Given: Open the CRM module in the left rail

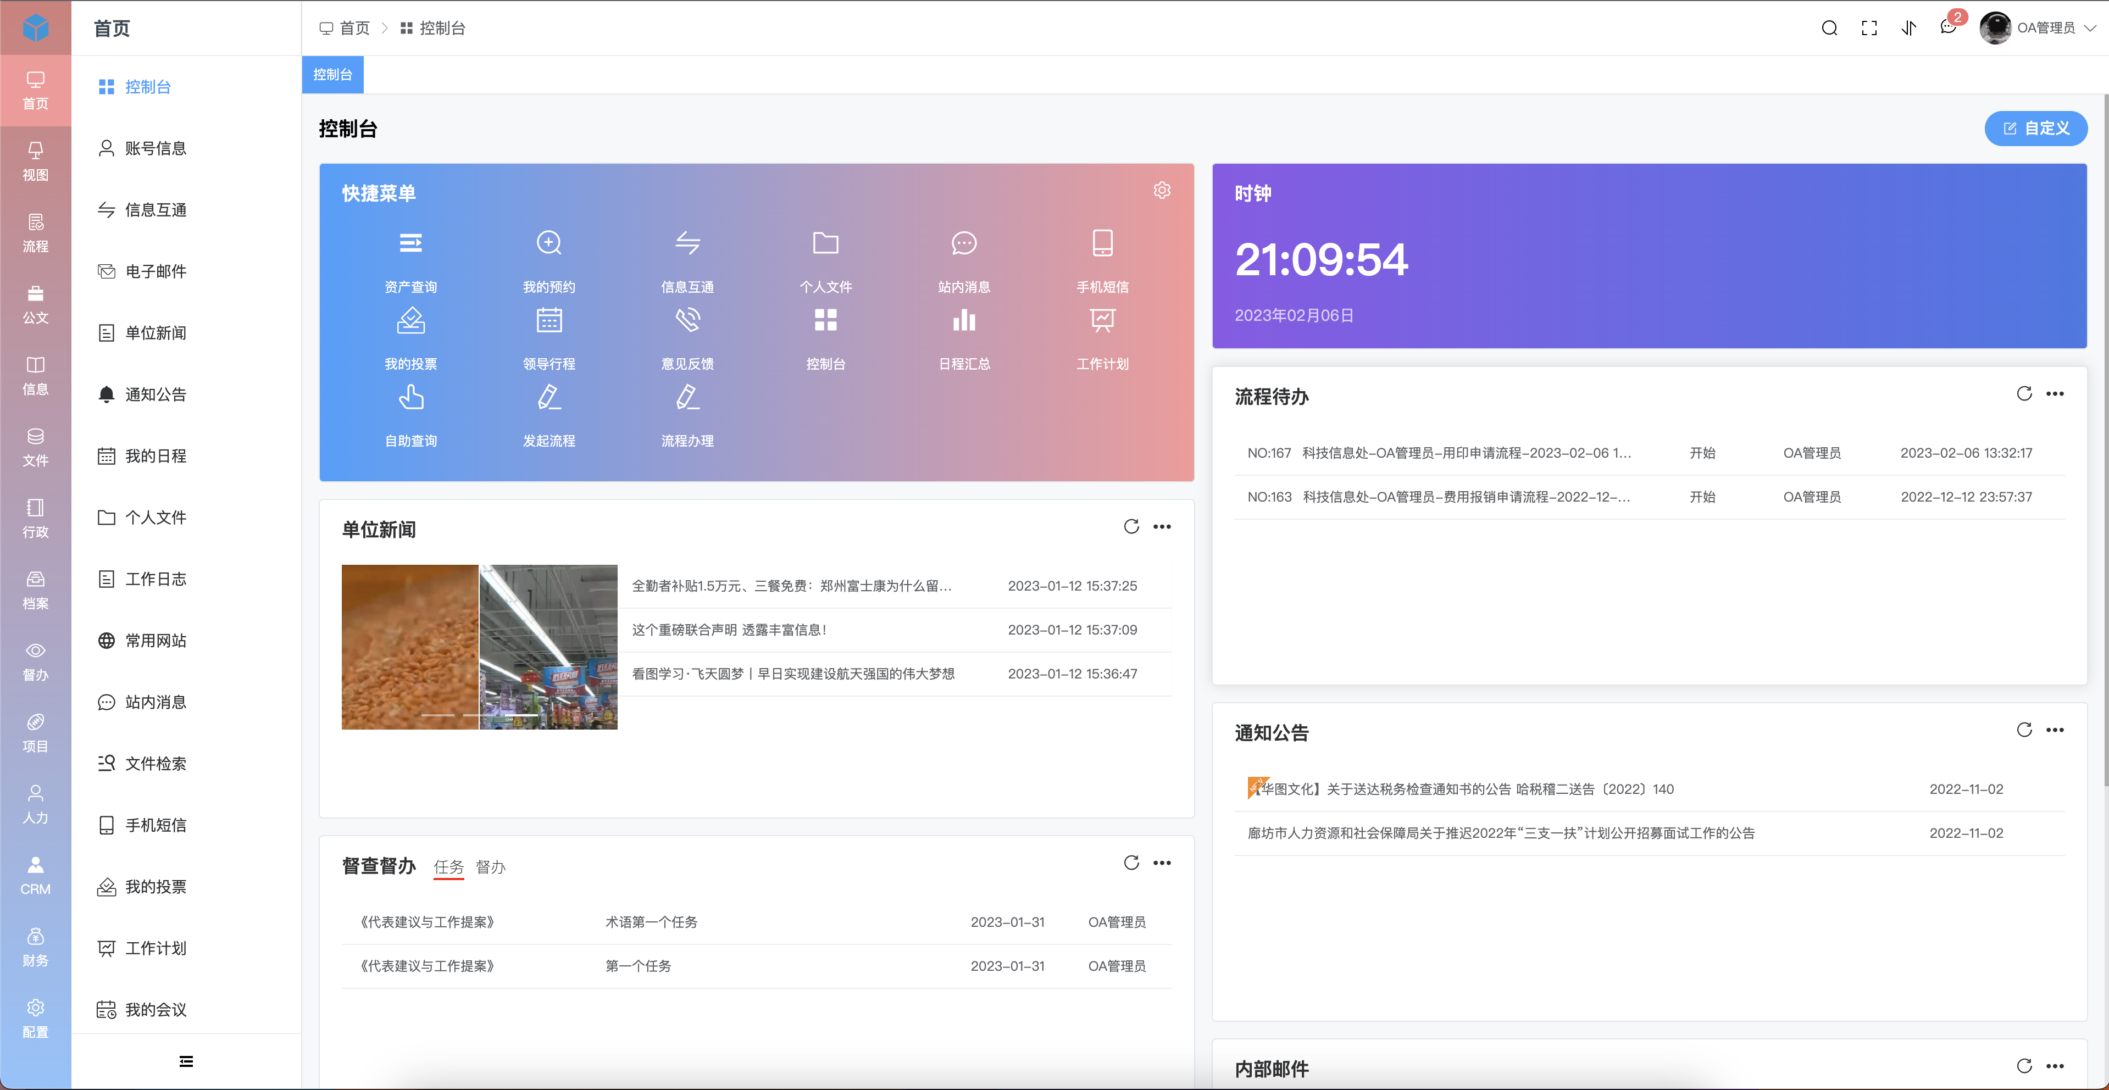Looking at the screenshot, I should click(35, 876).
